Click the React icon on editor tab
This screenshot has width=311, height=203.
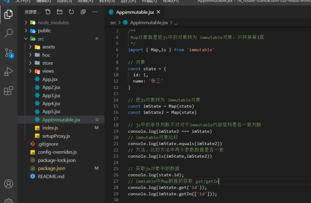click(111, 12)
